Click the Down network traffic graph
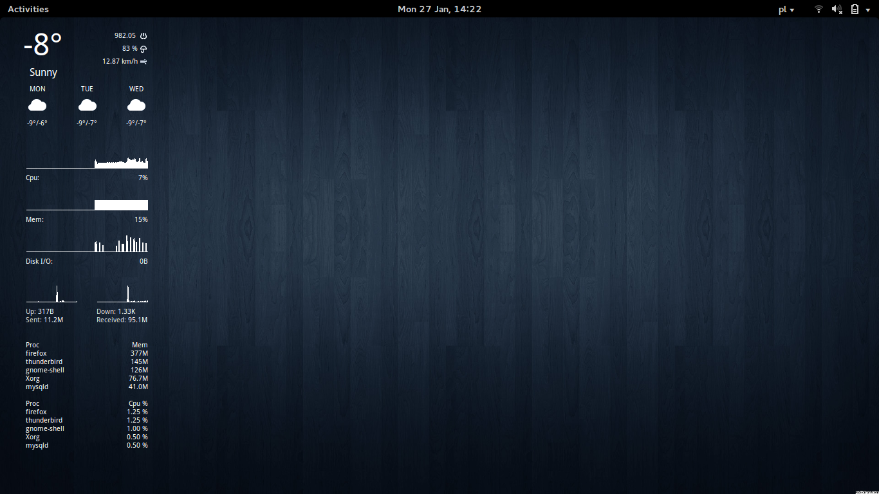Screen dimensions: 879x494 pos(122,295)
